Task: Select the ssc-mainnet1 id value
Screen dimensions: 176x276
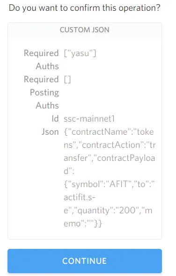Action: coord(89,119)
